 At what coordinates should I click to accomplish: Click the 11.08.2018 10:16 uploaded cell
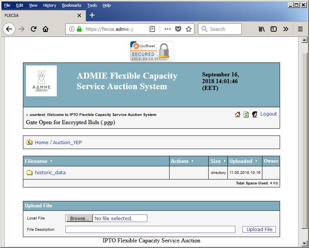coord(245,173)
